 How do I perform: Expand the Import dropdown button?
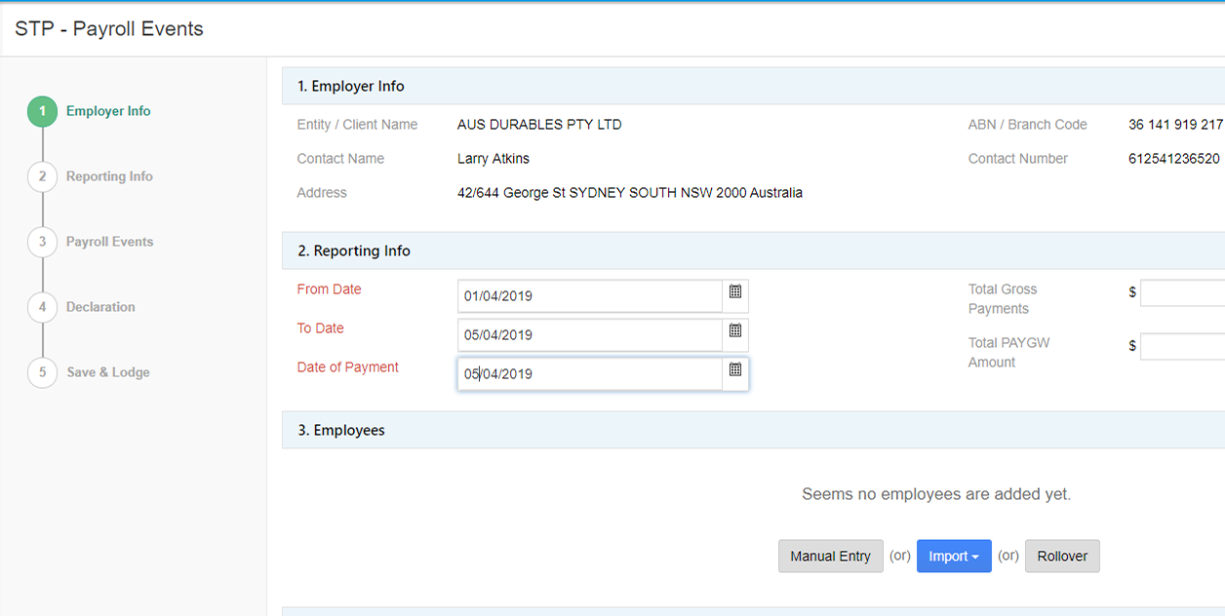tap(954, 557)
